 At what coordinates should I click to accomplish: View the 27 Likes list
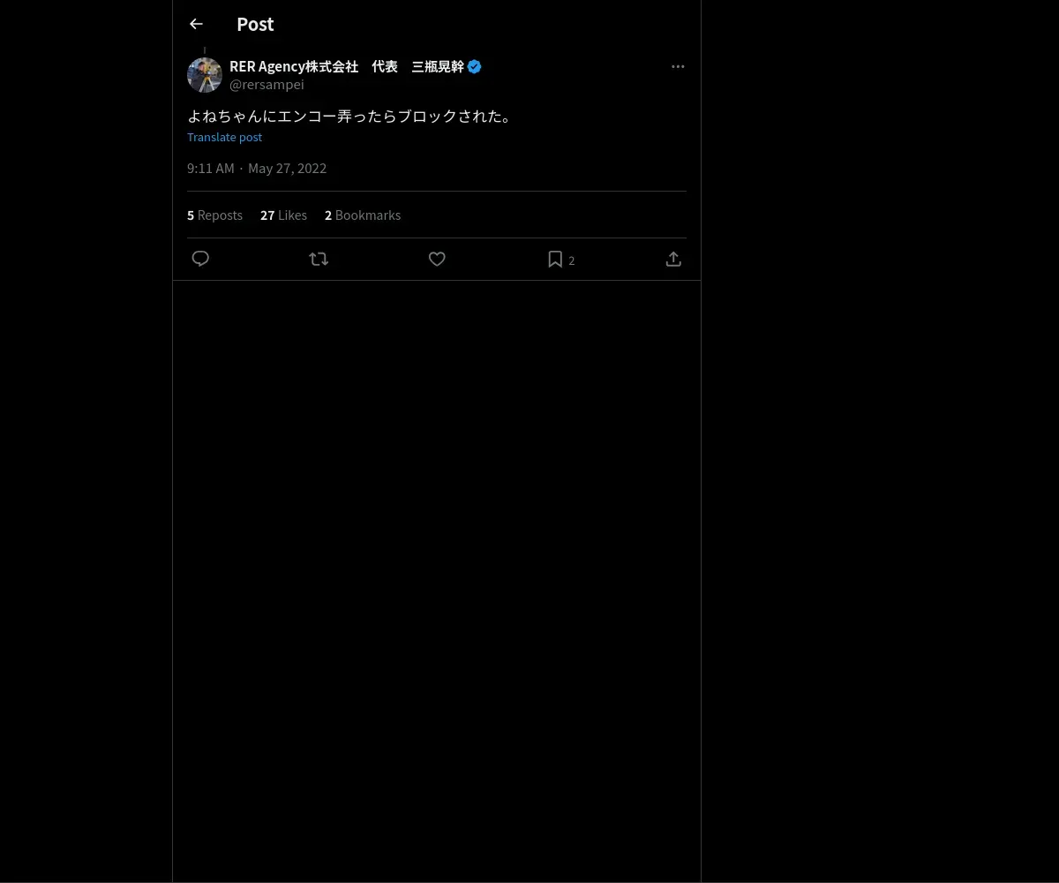click(x=283, y=215)
